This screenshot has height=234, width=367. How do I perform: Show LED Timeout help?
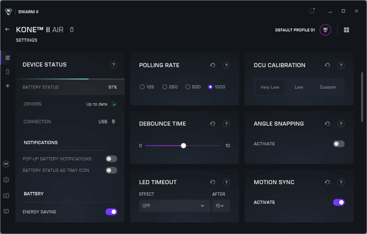(x=226, y=182)
